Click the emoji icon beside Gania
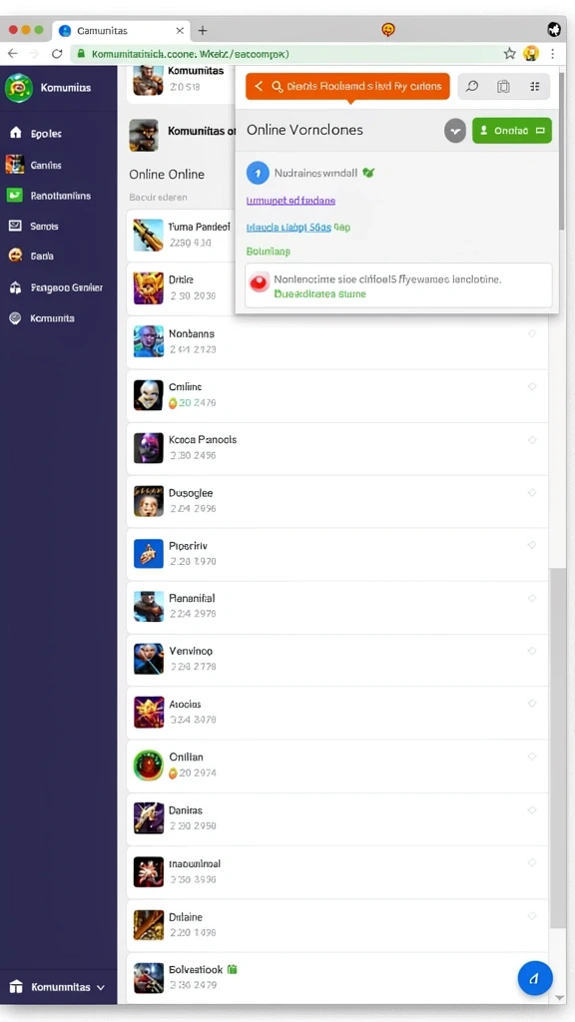 click(x=15, y=255)
